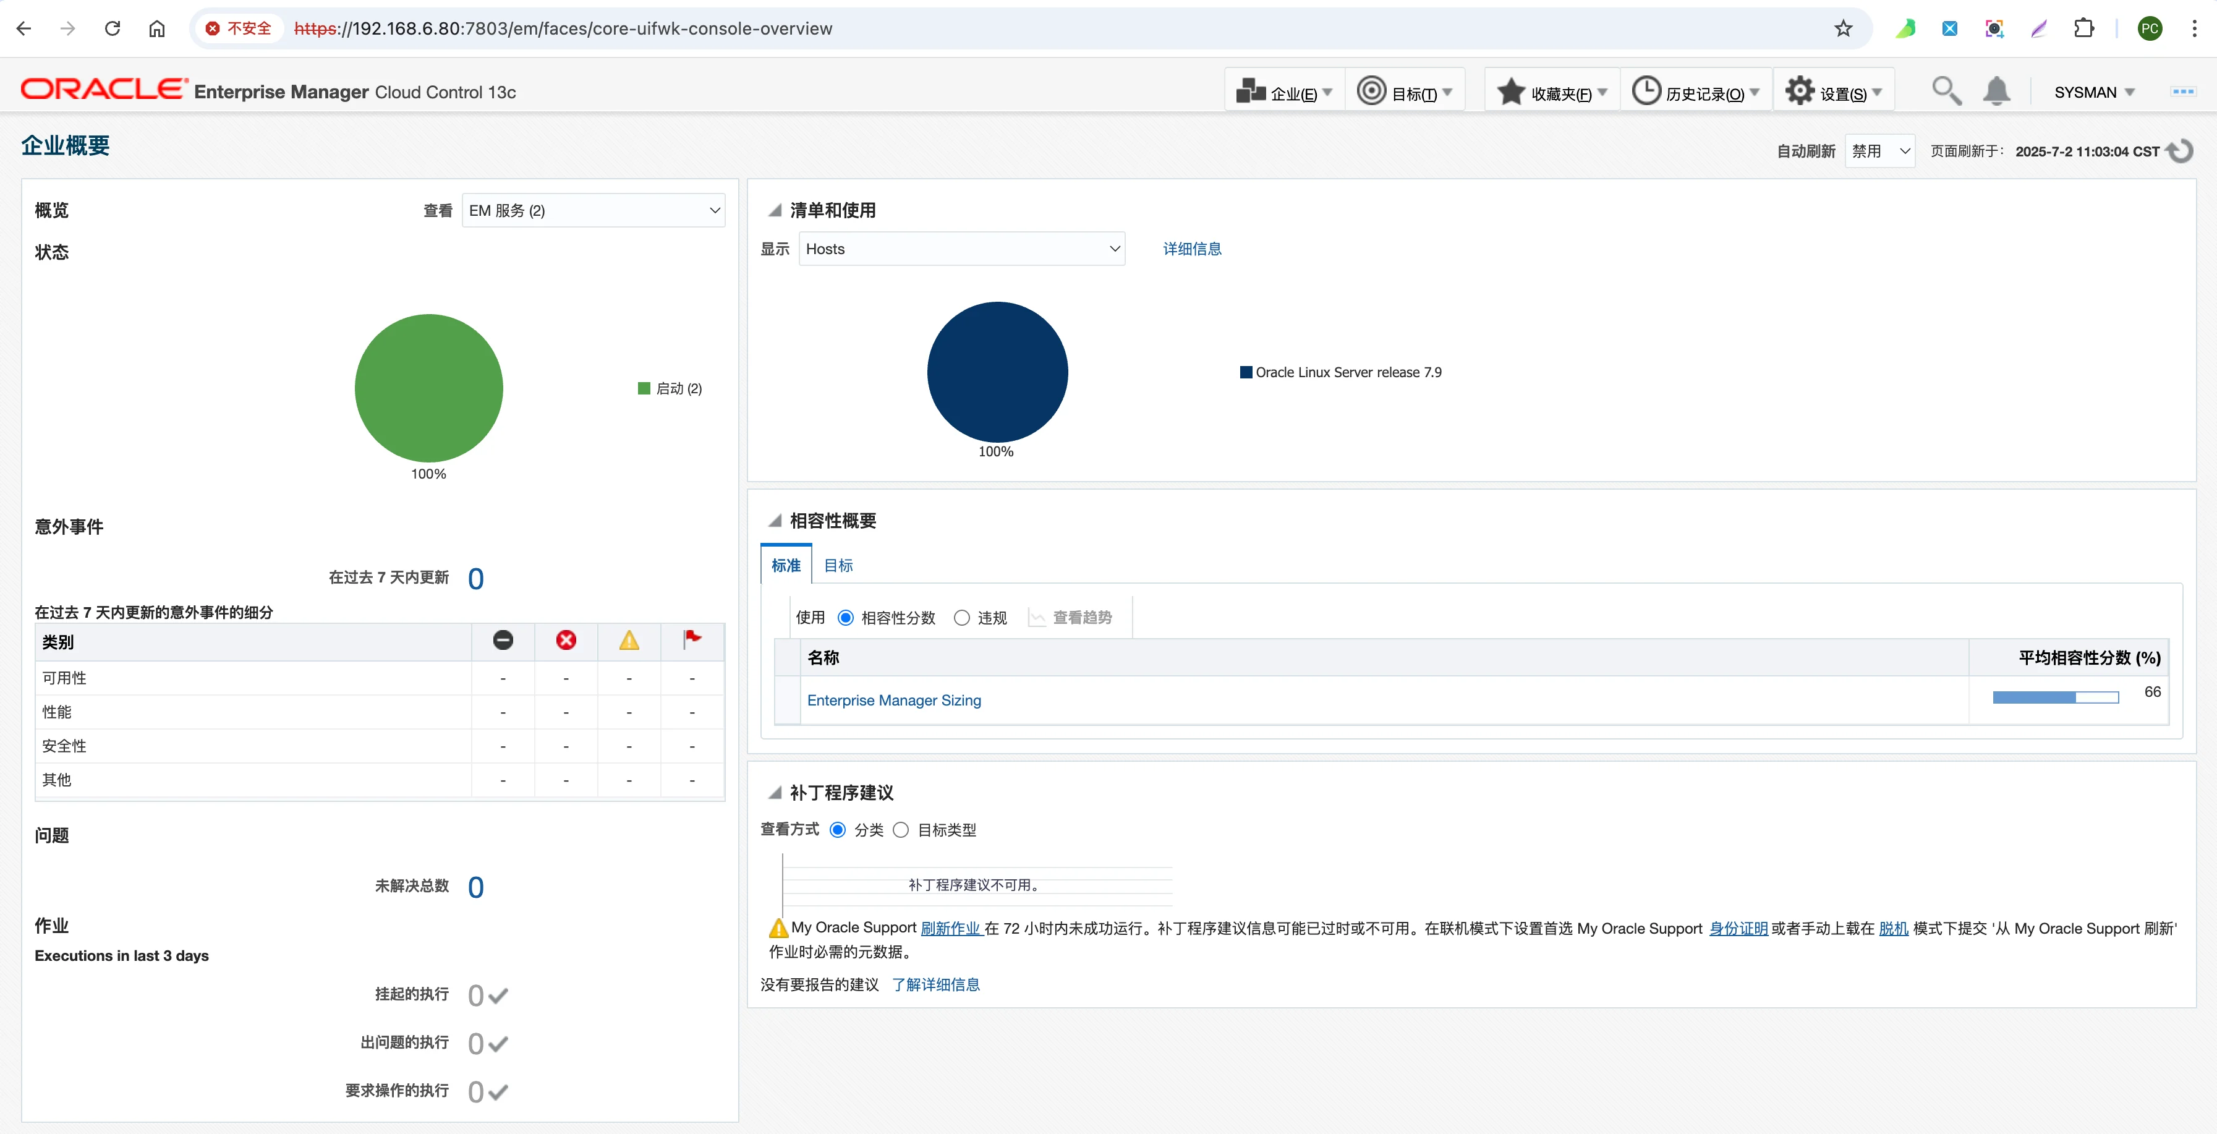Click the bookmark star in address bar
The image size is (2217, 1134).
[x=1842, y=28]
